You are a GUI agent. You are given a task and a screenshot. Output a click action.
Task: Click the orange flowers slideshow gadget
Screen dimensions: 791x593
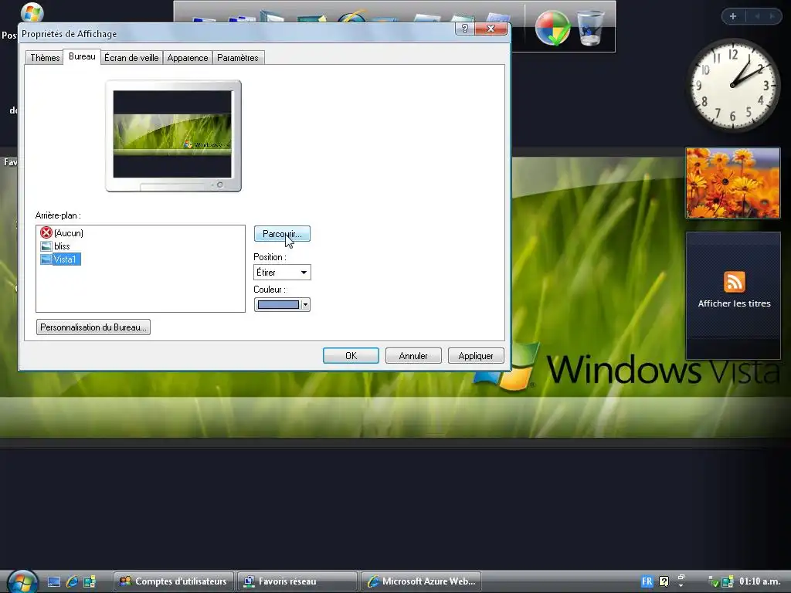coord(732,183)
